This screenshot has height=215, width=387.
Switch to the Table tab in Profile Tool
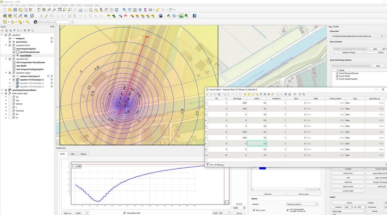click(x=73, y=154)
